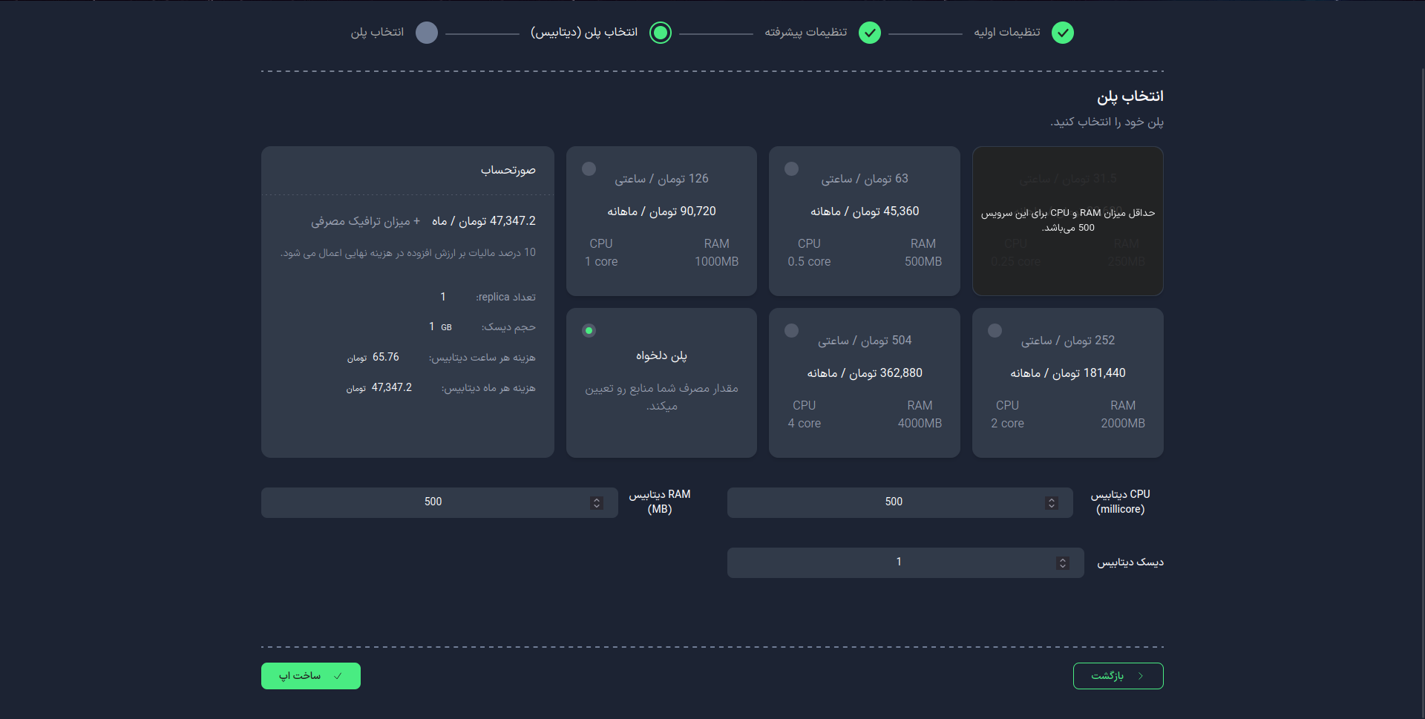
Task: Click the checkmark icon for تنظیمات پیشرفته step
Action: point(870,33)
